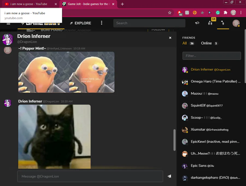The height and width of the screenshot is (186, 246).
Task: Click Drion Inferner avatar in chat header
Action: click(8, 39)
